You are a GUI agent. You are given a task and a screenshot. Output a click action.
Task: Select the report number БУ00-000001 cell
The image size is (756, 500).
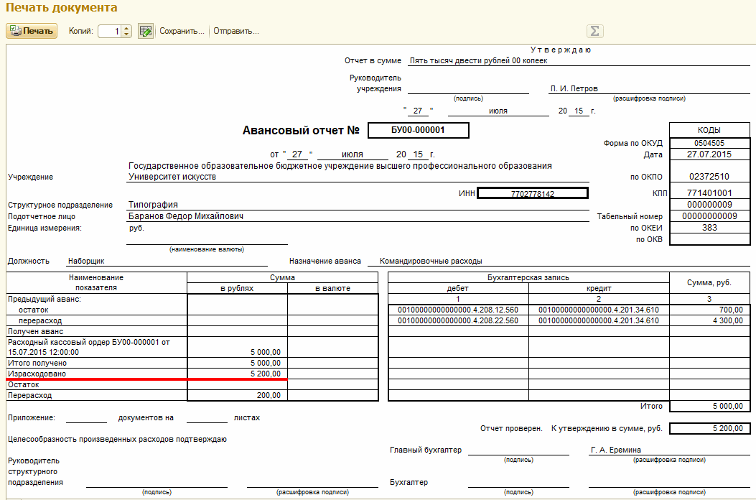418,130
